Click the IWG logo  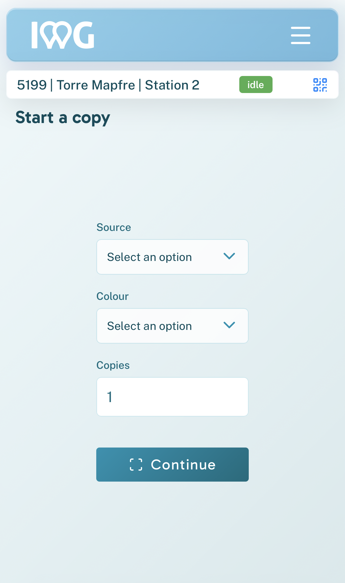coord(63,35)
